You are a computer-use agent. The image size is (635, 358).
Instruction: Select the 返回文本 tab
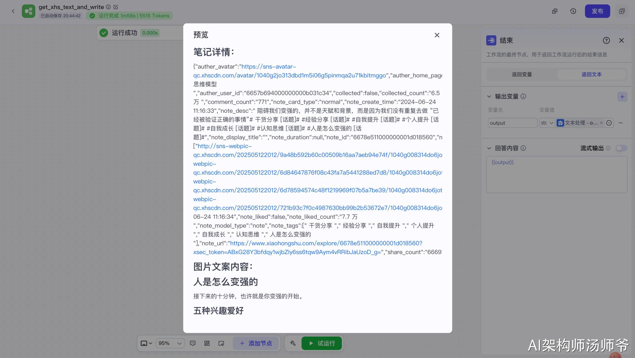point(591,74)
